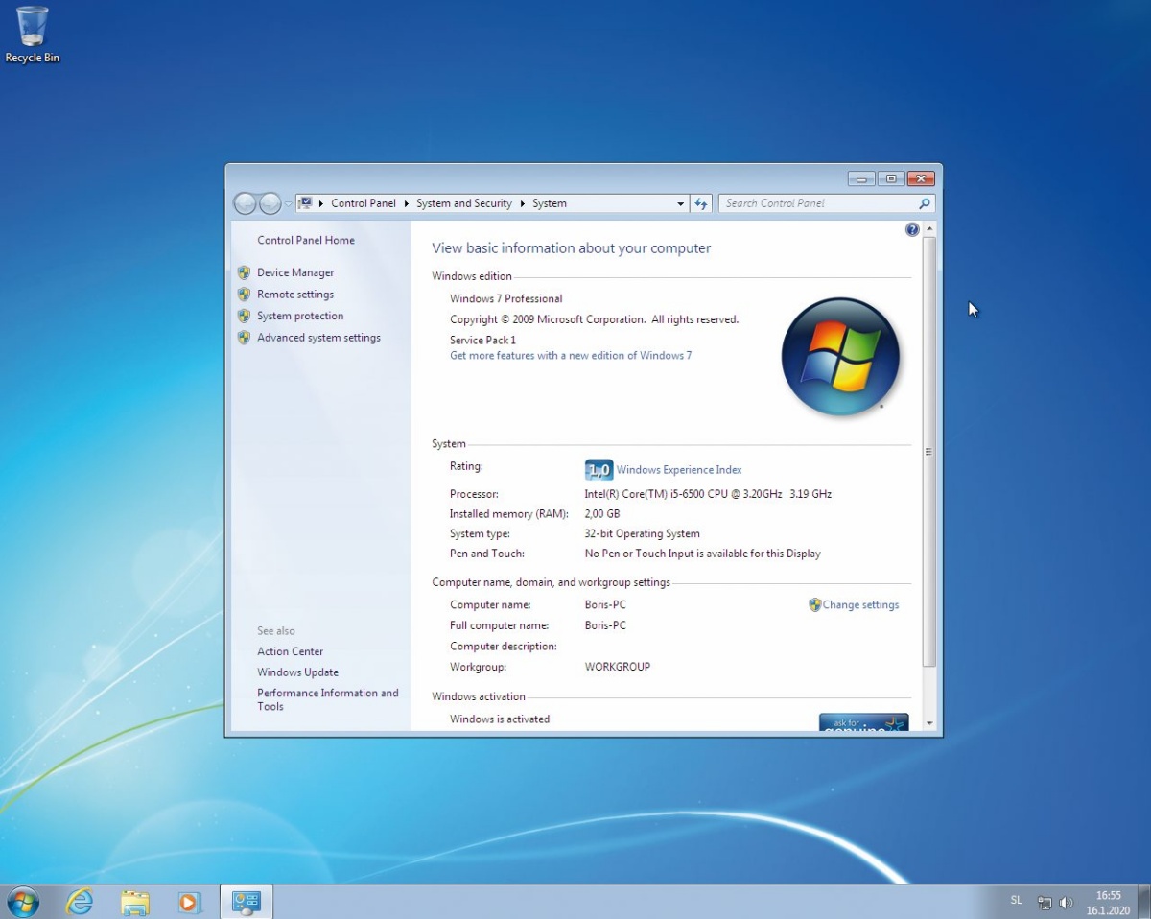The height and width of the screenshot is (919, 1151).
Task: Click the Copyright 2009 Microsoft Corporation line
Action: [x=595, y=319]
